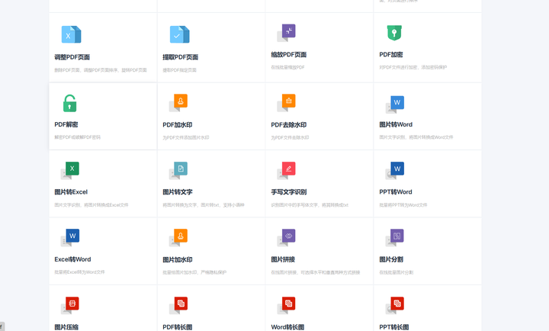This screenshot has height=331, width=549.
Task: Click the 图片压缩 red icon
Action: point(70,305)
